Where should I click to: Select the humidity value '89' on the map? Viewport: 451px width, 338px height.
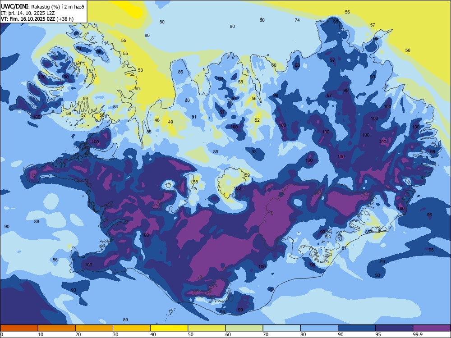(125, 320)
